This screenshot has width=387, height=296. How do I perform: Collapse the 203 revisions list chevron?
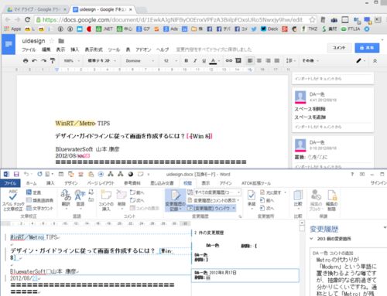click(x=311, y=239)
